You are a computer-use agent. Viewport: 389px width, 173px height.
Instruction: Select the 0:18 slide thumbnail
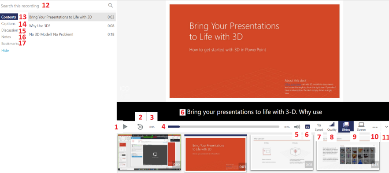click(x=348, y=152)
